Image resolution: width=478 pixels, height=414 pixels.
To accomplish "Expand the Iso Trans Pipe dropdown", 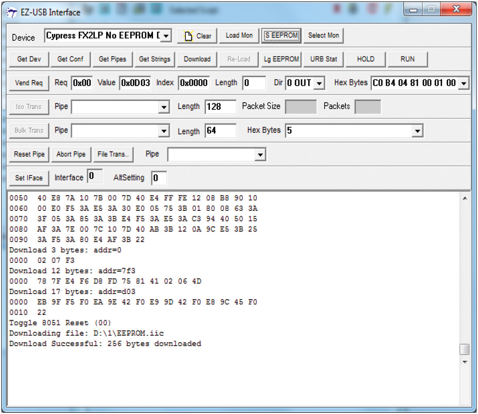I will pos(164,107).
